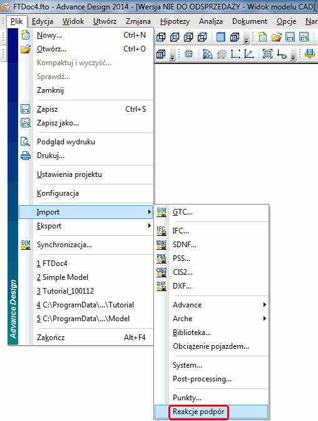Click the Zapisz jako icon in Plik menu
The height and width of the screenshot is (421, 318).
26,123
